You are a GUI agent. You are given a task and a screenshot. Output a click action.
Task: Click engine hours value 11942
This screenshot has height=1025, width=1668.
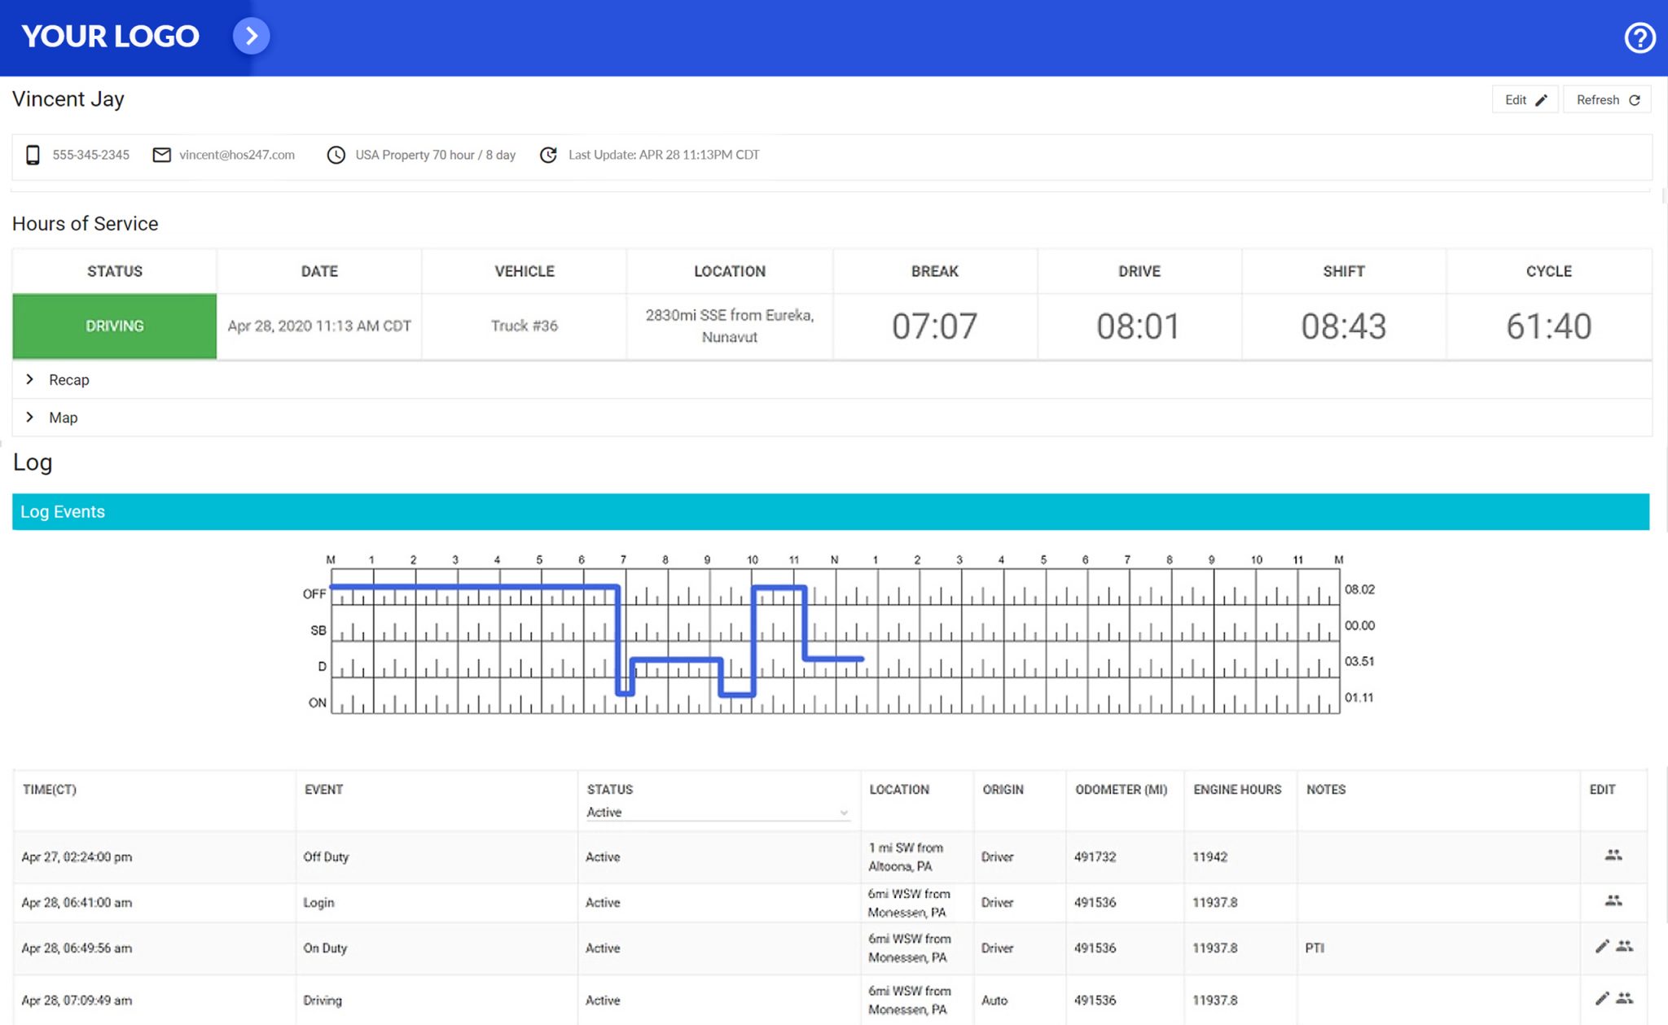(1209, 857)
